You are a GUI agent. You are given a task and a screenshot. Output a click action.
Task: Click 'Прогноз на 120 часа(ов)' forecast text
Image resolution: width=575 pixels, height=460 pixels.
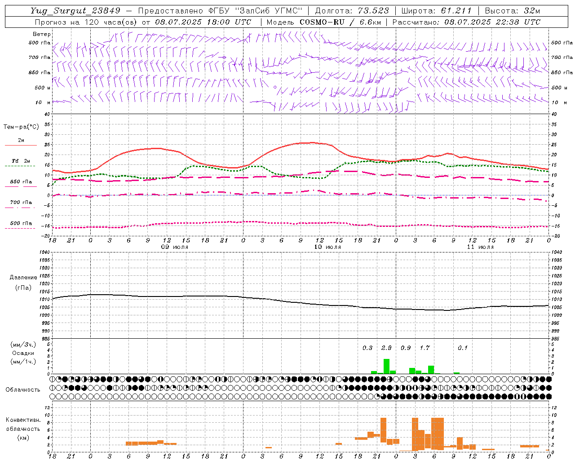(x=86, y=22)
